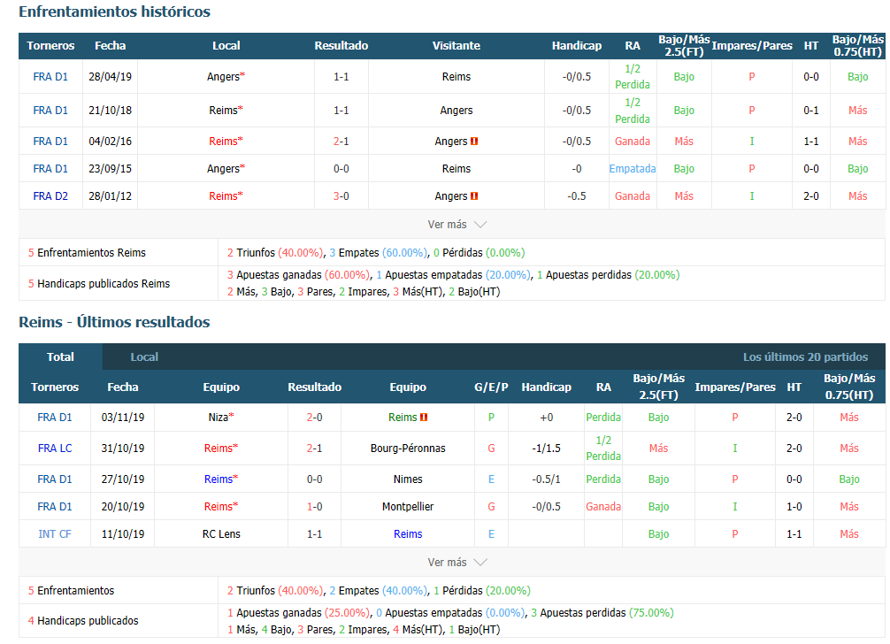Switch to the Total tab
The width and height of the screenshot is (890, 644).
click(60, 356)
